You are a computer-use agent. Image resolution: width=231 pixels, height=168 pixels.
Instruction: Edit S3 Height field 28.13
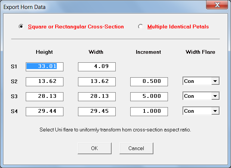click(x=44, y=97)
